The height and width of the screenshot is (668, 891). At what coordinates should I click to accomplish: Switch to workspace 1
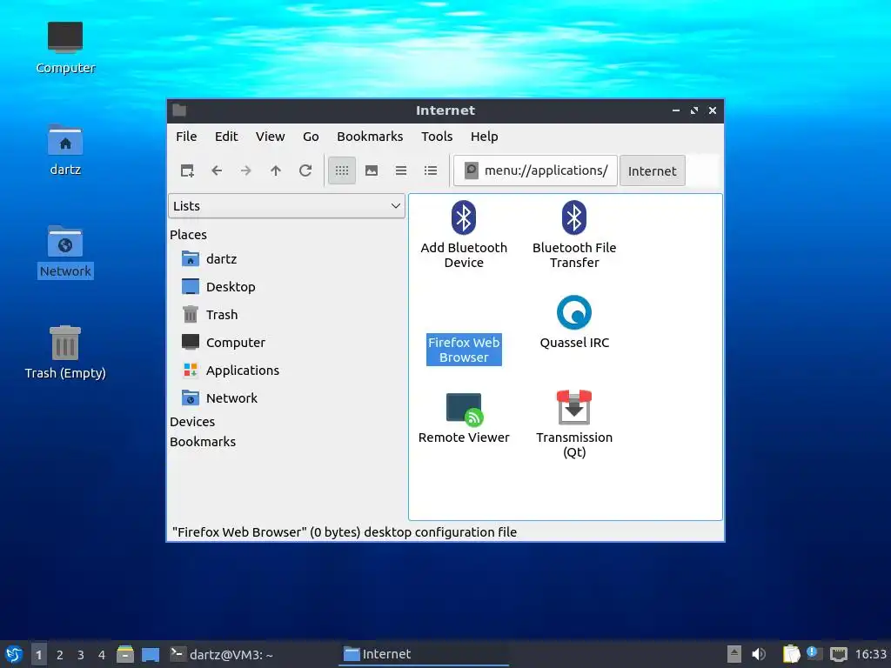click(38, 654)
